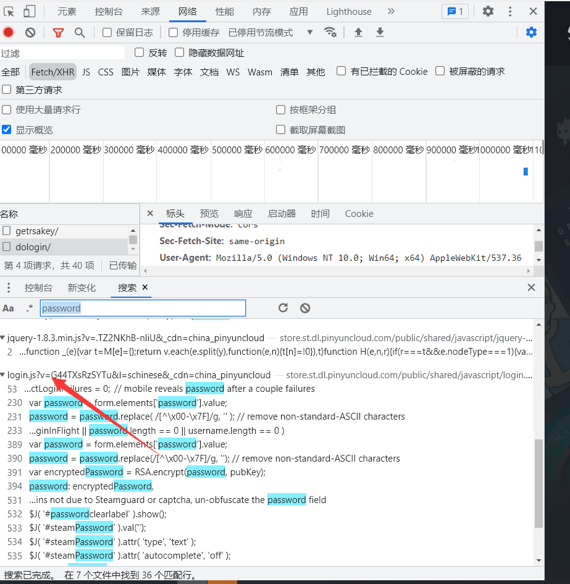Enable the 保留日志 checkbox
Viewport: 570px width, 584px height.
[107, 33]
